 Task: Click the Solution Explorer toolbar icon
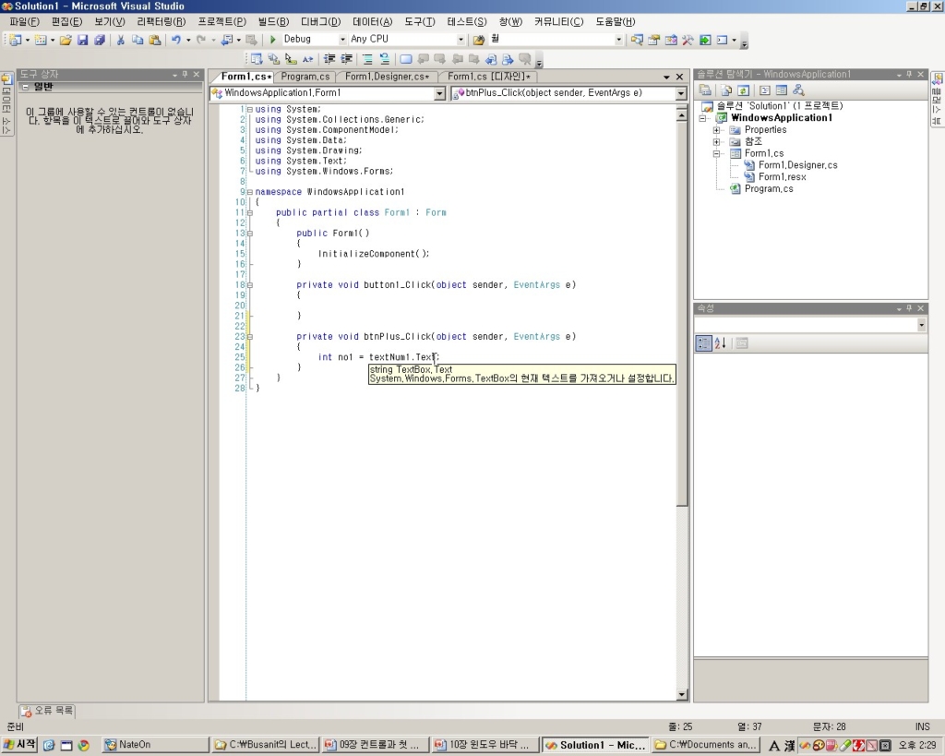(x=637, y=40)
